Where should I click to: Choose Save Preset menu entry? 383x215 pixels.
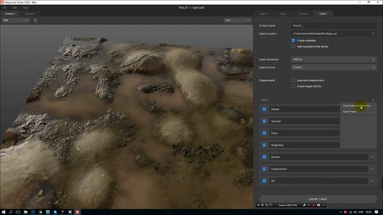coord(349,112)
